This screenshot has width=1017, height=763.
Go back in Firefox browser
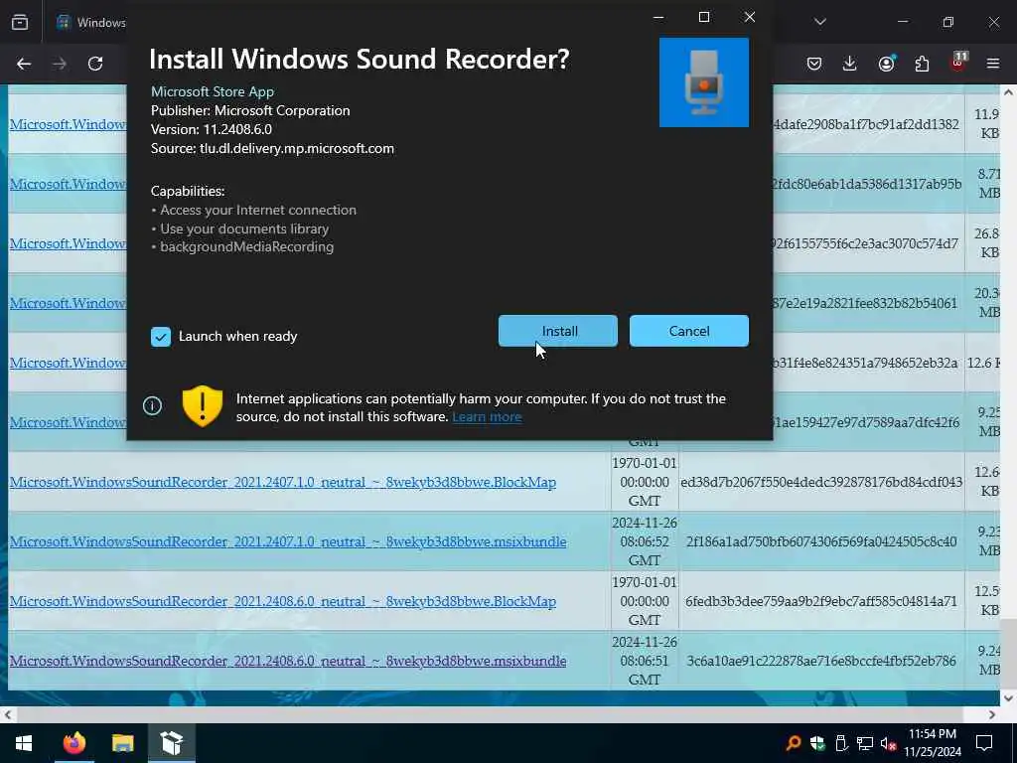pos(24,64)
